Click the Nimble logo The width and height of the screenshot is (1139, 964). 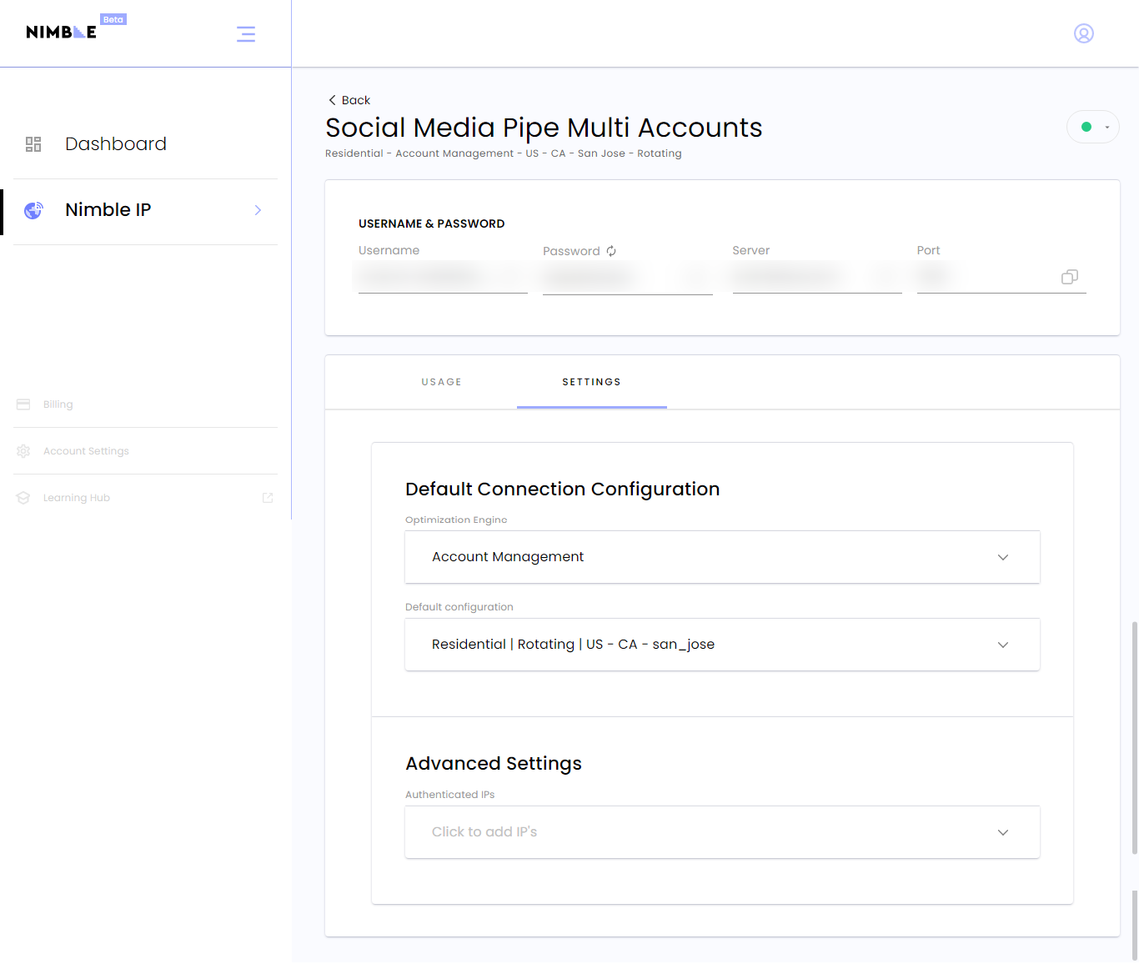pos(62,33)
